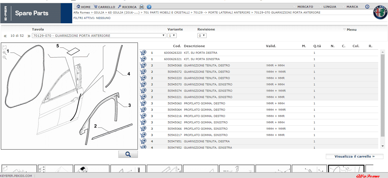The image size is (388, 178).
Task: Add part 50543217 to cart
Action: point(143,135)
